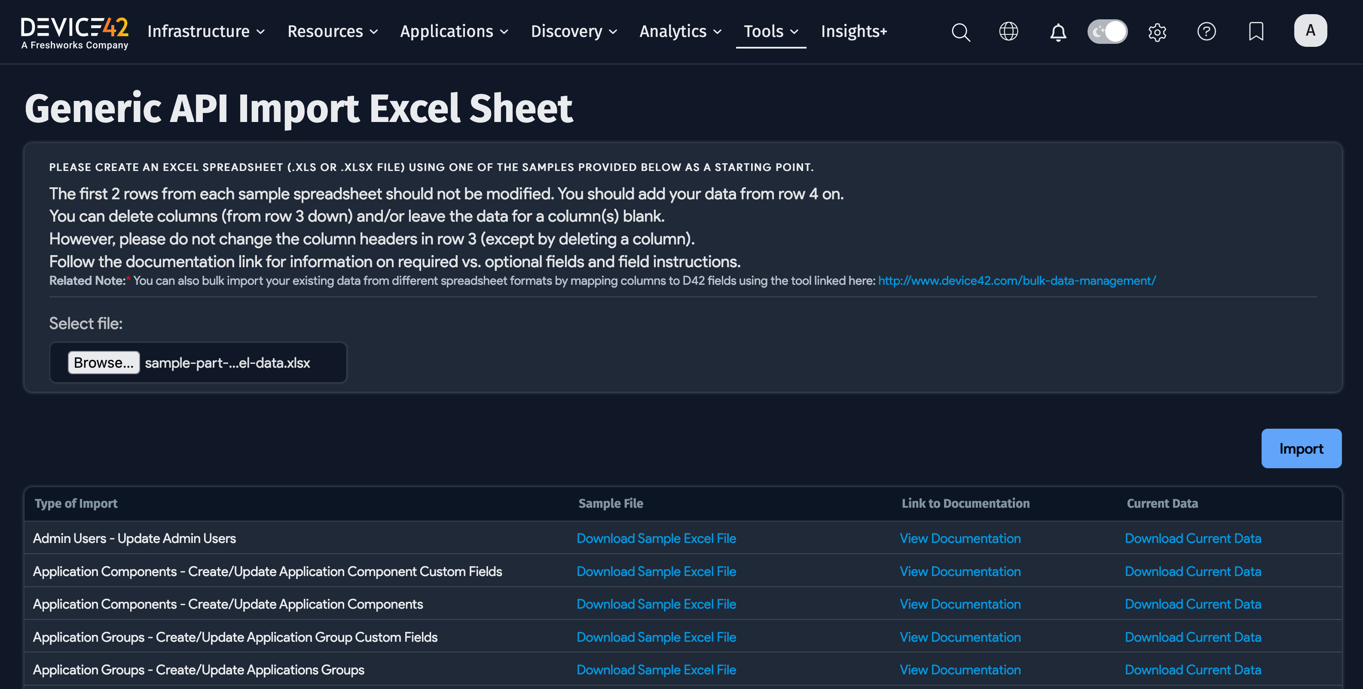Screen dimensions: 1363x689
Task: View Documentation for Application Components Create/Update
Action: pos(960,604)
